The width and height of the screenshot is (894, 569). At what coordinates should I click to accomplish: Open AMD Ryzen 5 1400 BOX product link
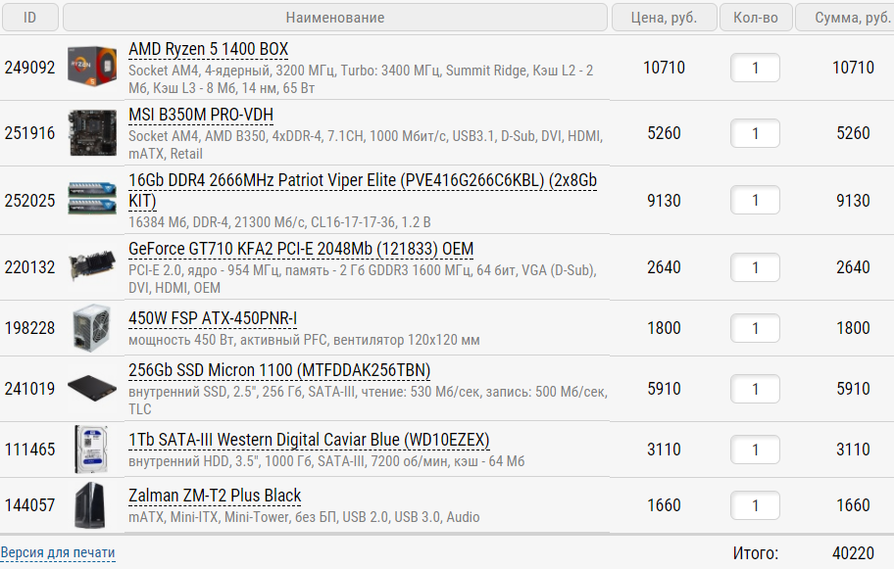tap(208, 50)
